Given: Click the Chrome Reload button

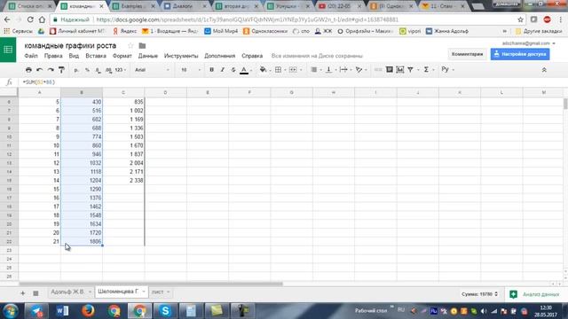Looking at the screenshot, I should (30, 19).
